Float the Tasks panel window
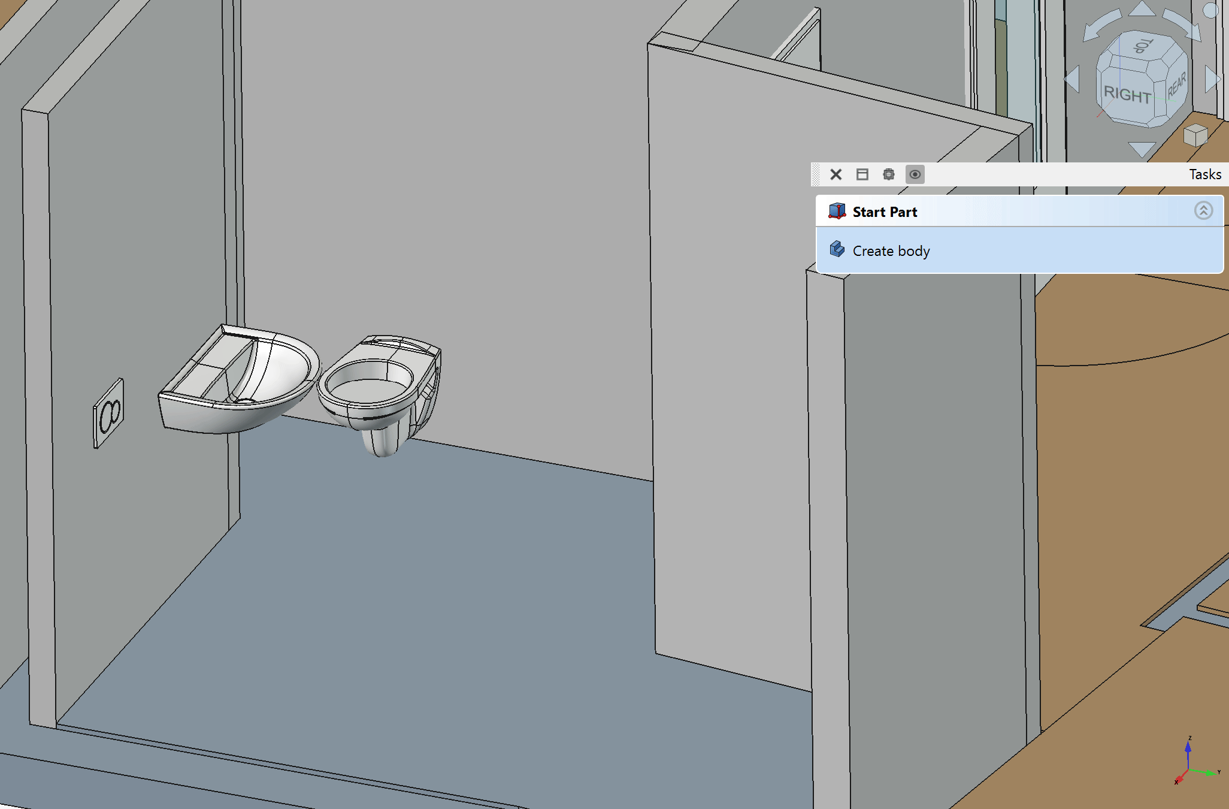The width and height of the screenshot is (1229, 809). coord(862,174)
